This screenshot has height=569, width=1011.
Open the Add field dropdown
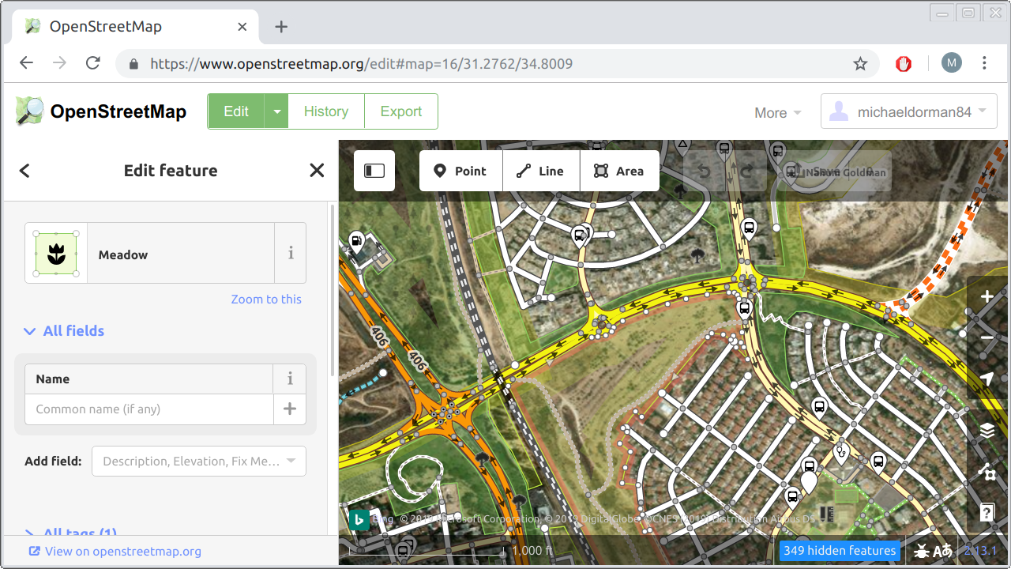pyautogui.click(x=198, y=461)
